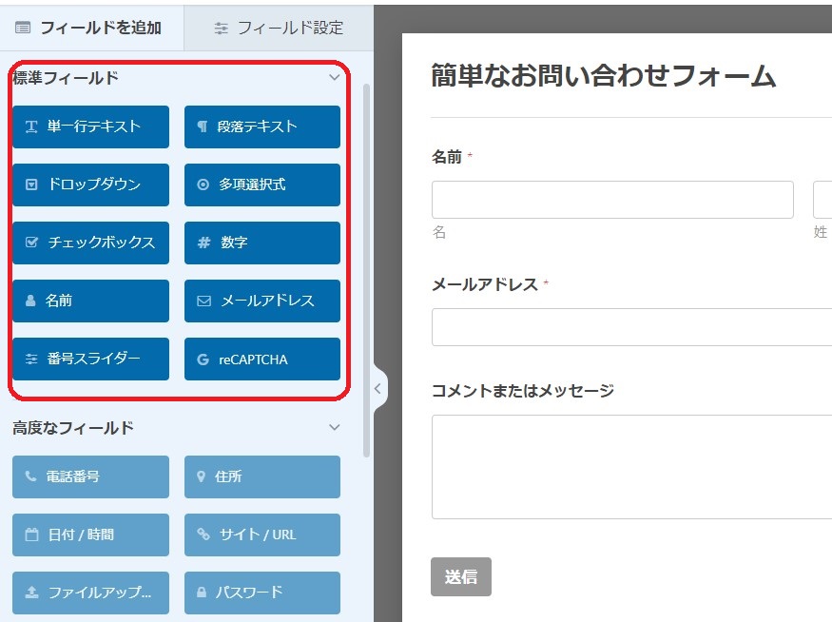
Task: Collapse the 標準フィールド section
Action: pos(334,78)
